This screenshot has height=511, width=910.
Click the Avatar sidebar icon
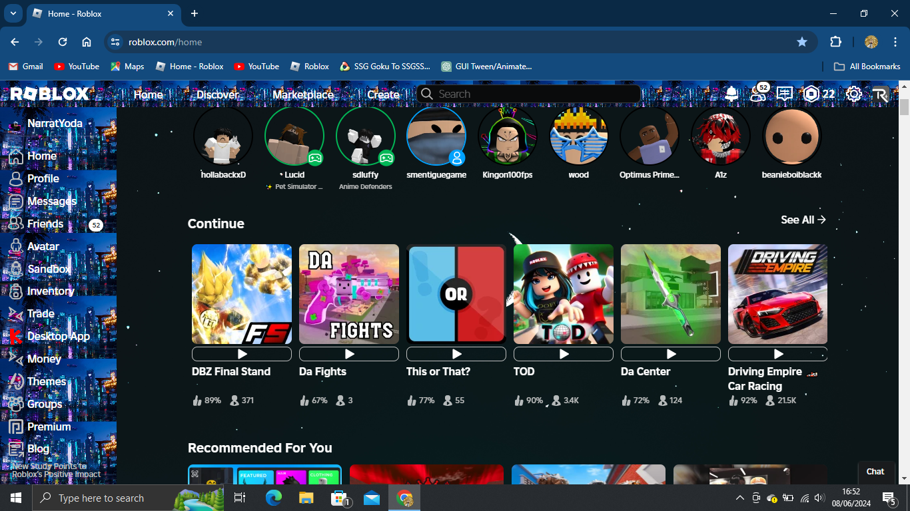tap(16, 247)
